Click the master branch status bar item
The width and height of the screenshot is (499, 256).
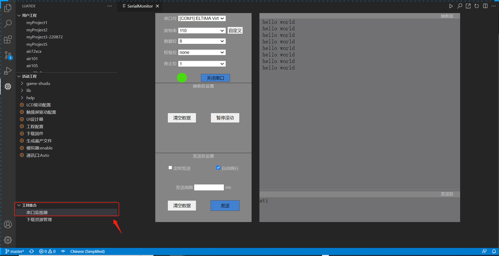point(14,251)
